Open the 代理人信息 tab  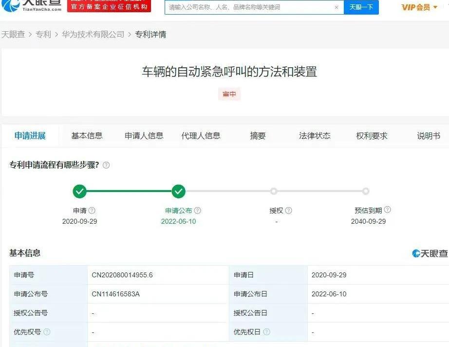click(201, 135)
